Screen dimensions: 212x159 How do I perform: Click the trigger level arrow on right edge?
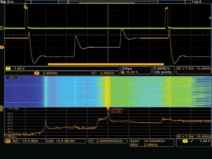pyautogui.click(x=210, y=18)
